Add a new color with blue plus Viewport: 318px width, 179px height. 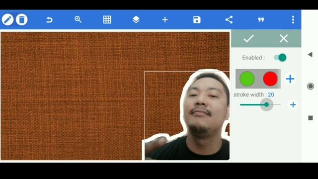pos(290,79)
